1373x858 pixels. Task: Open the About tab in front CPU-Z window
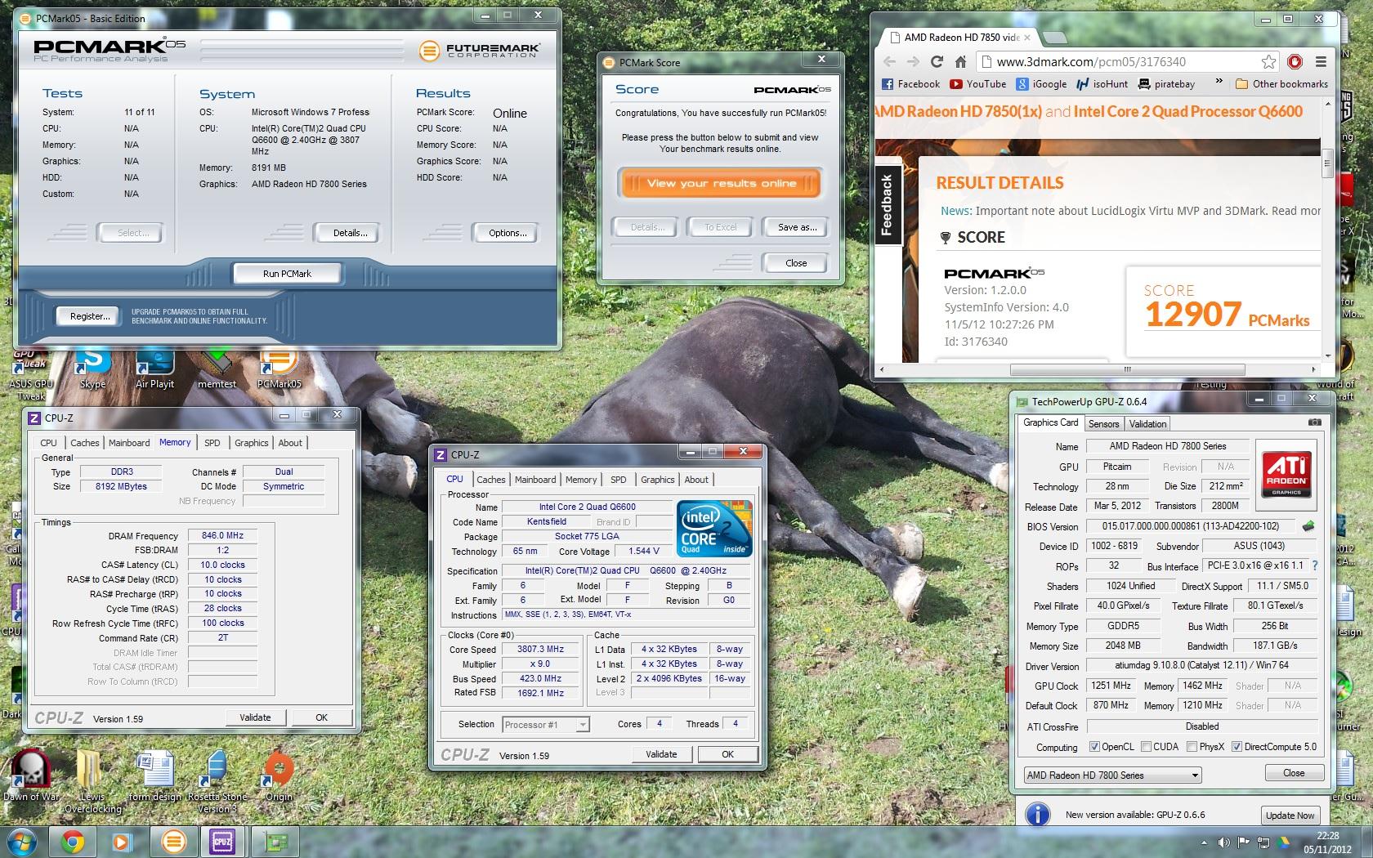(696, 480)
